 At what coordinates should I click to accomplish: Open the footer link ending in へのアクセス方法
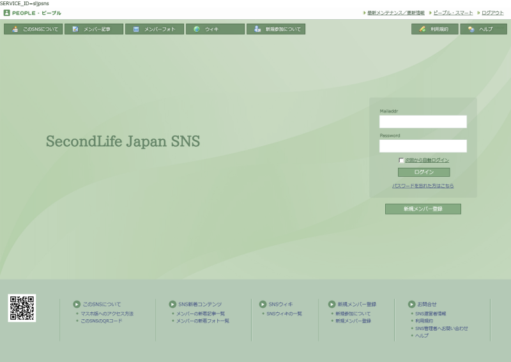click(107, 313)
